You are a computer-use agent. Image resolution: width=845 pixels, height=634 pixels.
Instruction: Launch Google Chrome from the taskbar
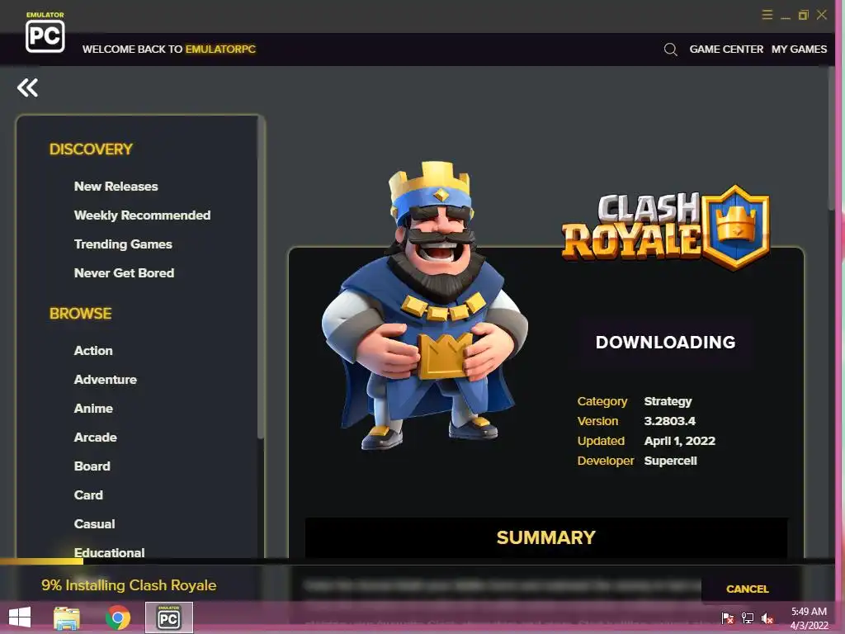coord(117,617)
